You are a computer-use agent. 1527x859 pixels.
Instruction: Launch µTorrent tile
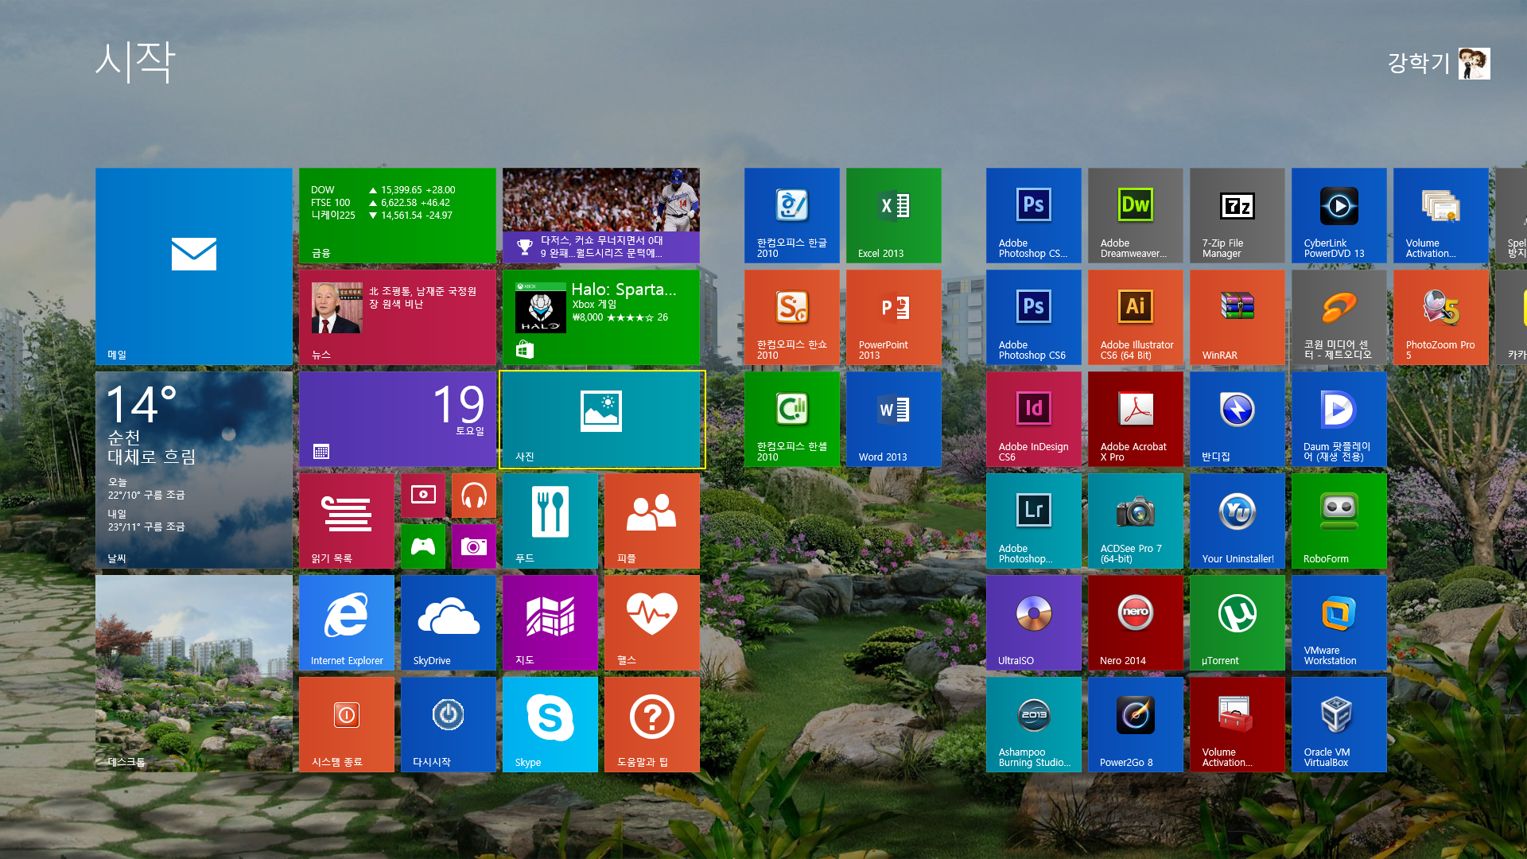tap(1238, 623)
